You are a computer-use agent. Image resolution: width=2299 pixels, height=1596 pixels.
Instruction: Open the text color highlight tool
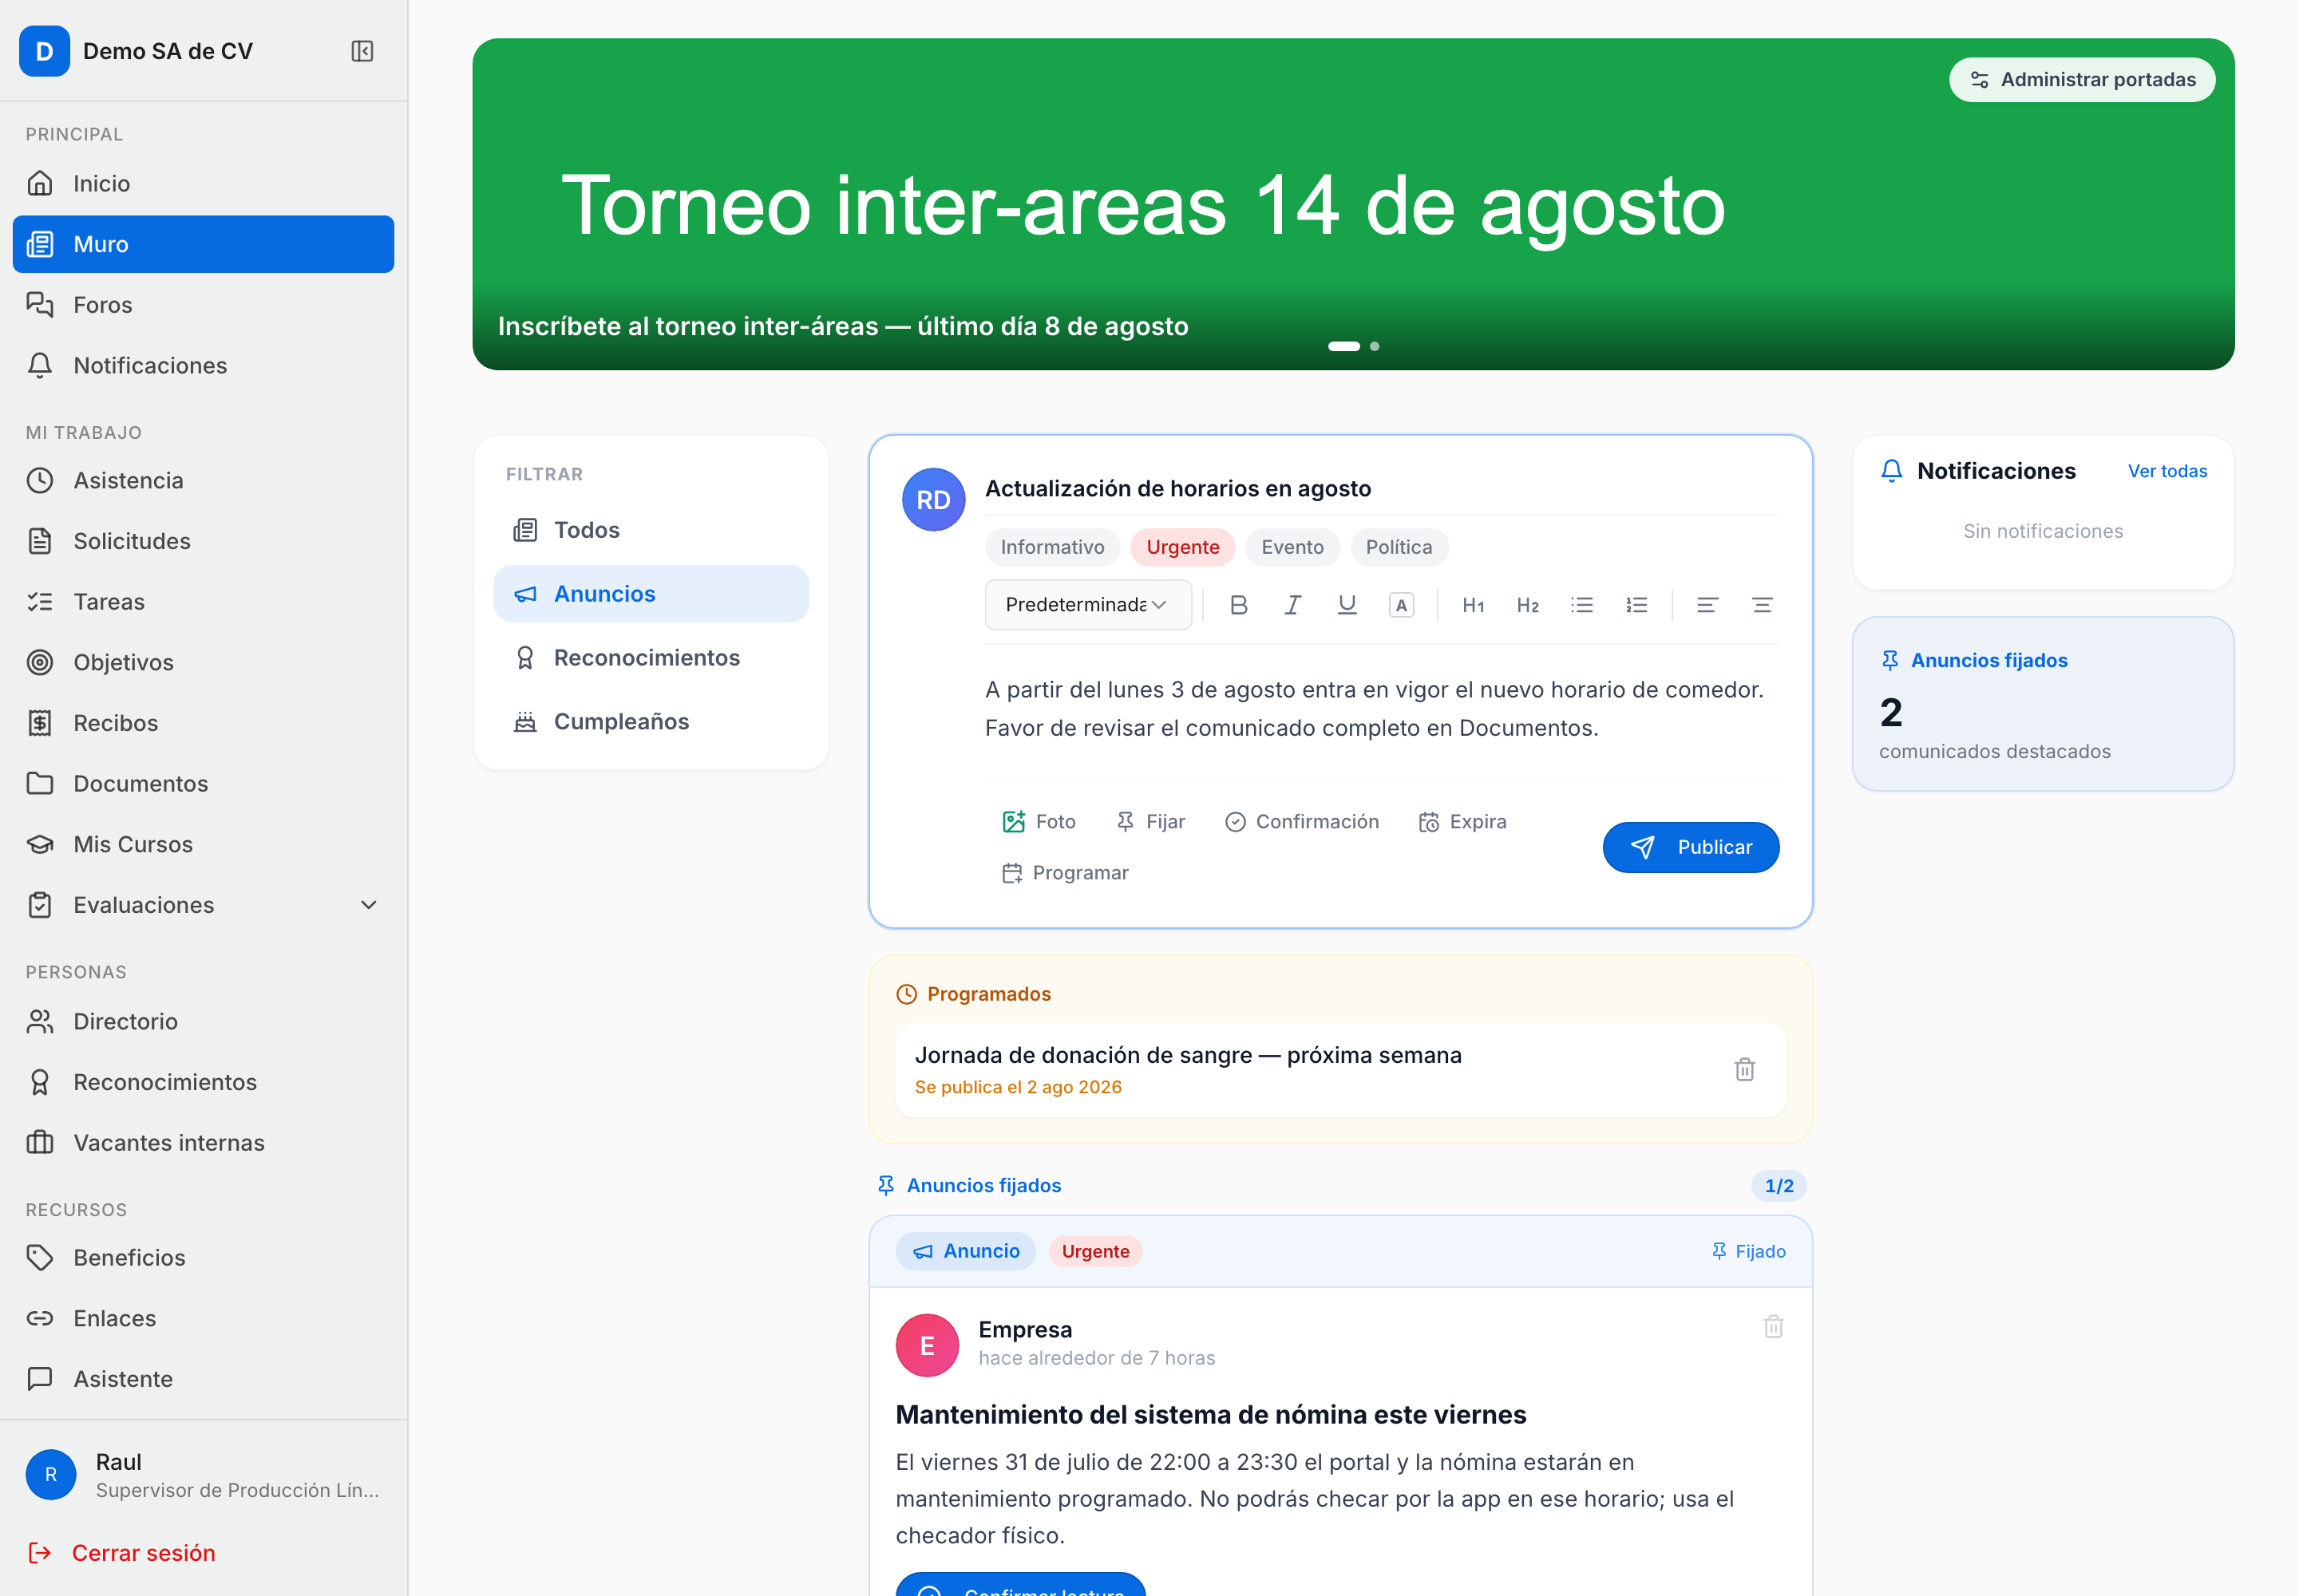[x=1402, y=605]
